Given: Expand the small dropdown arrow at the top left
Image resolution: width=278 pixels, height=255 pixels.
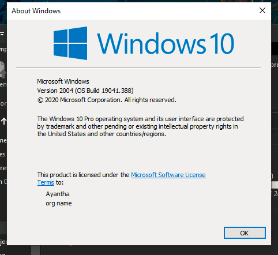Looking at the screenshot, I should (x=2, y=35).
